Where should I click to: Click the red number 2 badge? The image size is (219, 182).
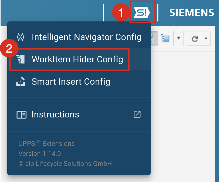(9, 49)
